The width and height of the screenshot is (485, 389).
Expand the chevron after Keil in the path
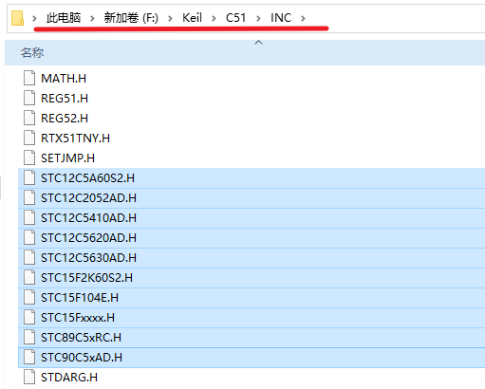click(x=214, y=18)
